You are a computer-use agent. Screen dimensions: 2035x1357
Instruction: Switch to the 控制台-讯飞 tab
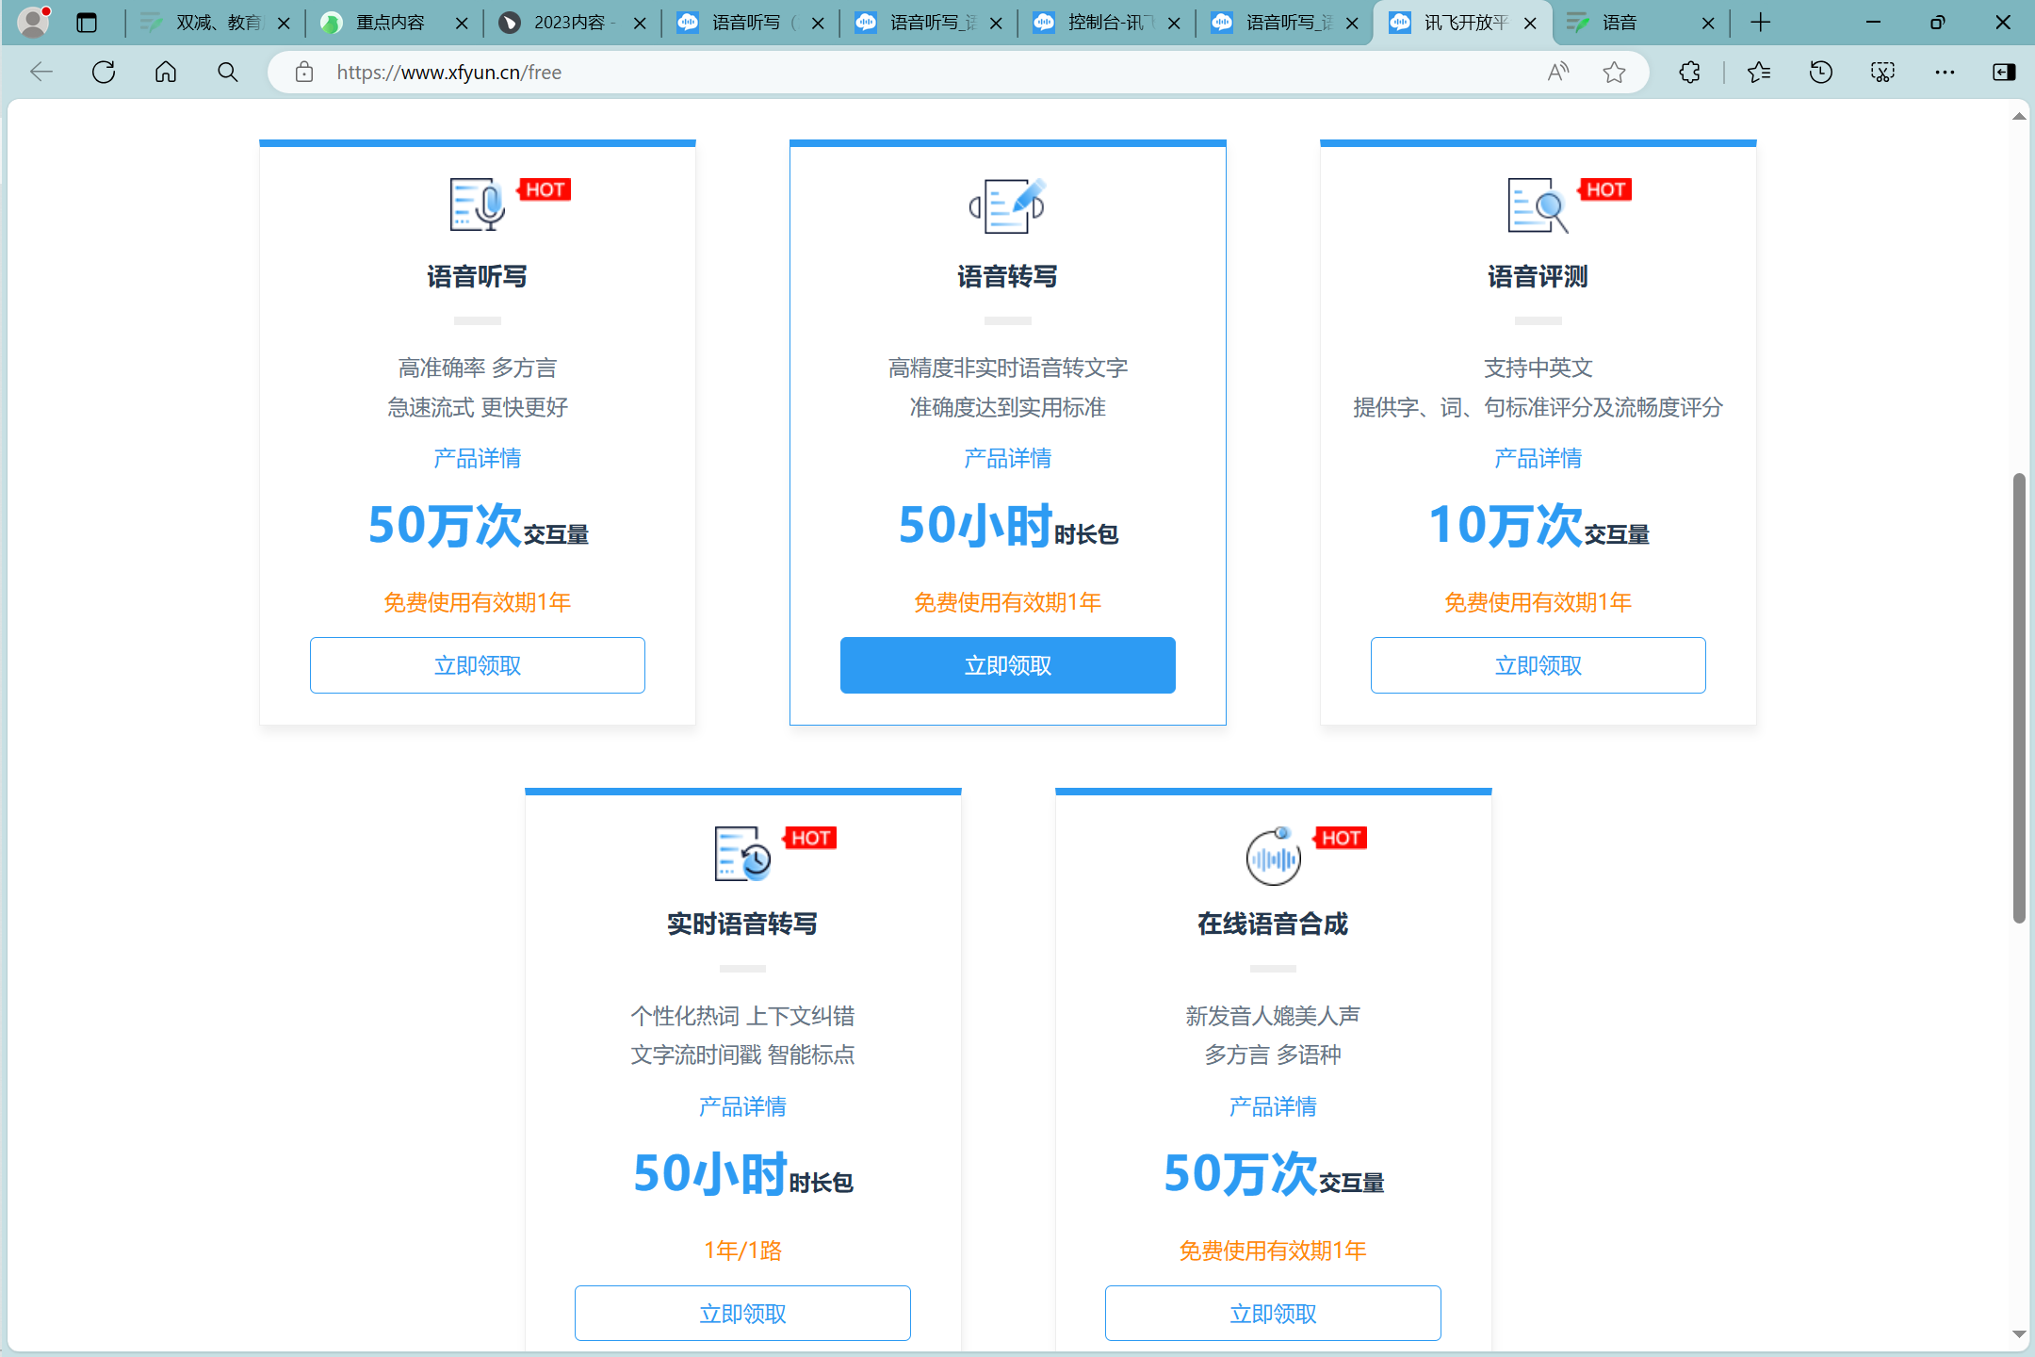[x=1107, y=23]
